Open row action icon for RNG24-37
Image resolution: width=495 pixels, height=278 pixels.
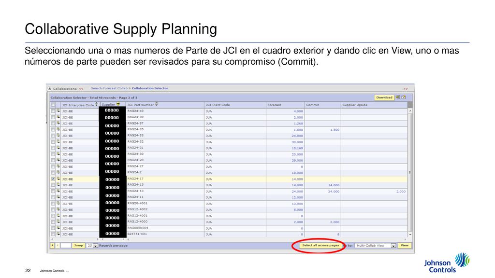click(x=58, y=123)
